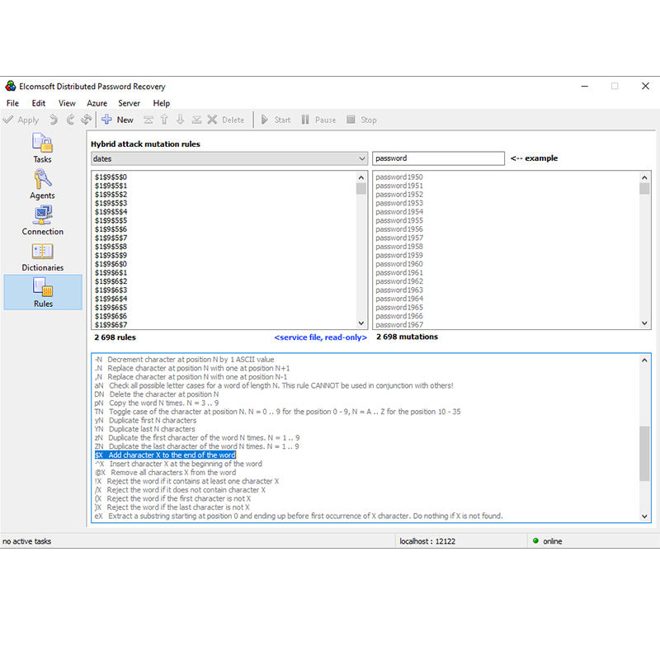Click the 'no active tasks' status text
This screenshot has height=660, width=660.
[27, 541]
